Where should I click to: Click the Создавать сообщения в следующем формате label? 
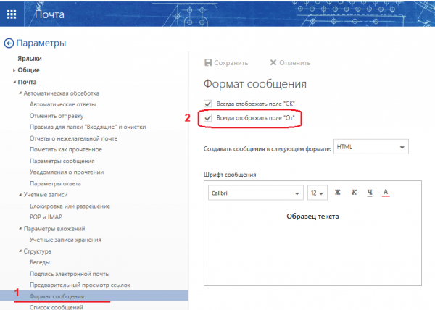pyautogui.click(x=267, y=149)
